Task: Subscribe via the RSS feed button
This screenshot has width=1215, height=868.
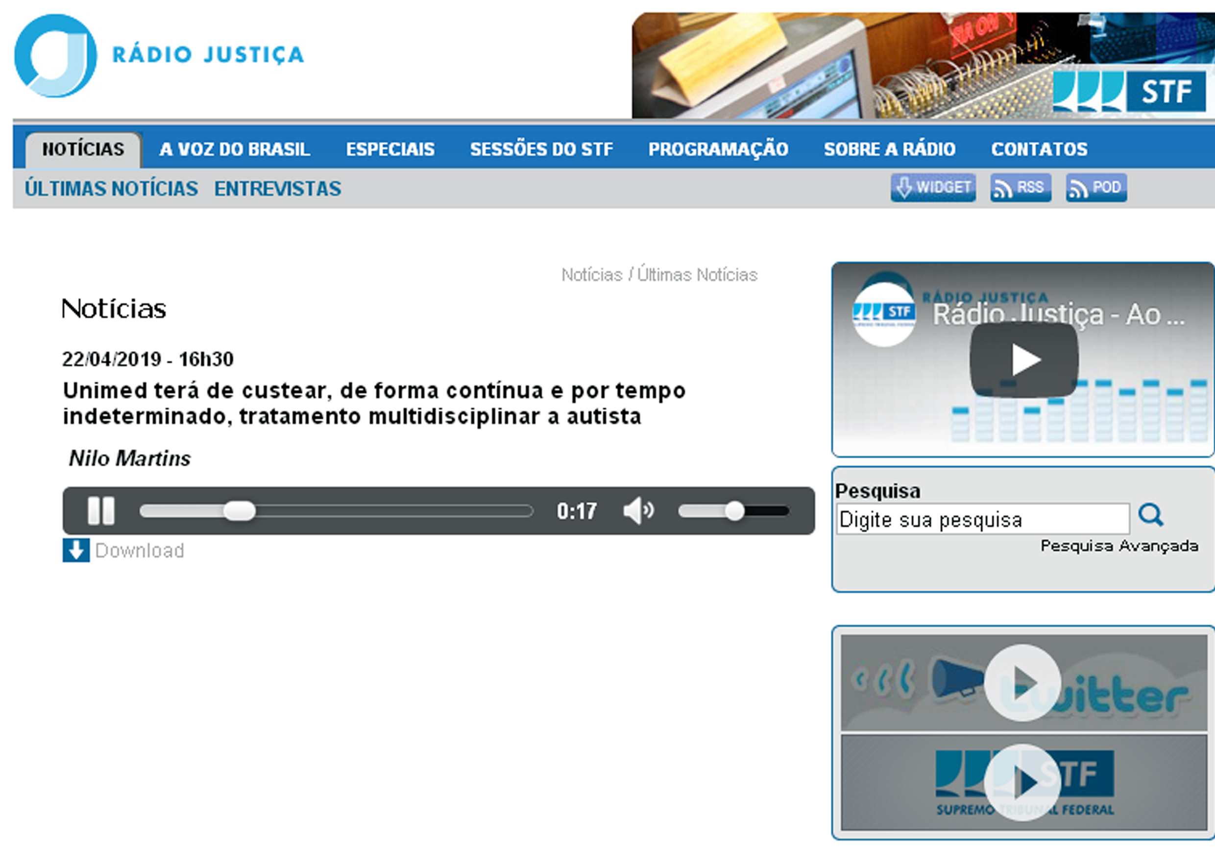Action: click(1020, 188)
